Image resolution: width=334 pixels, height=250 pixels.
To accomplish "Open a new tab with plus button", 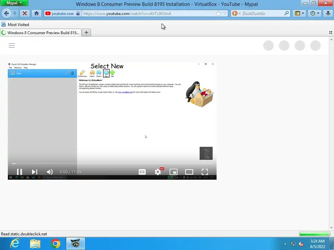I will click(x=86, y=33).
